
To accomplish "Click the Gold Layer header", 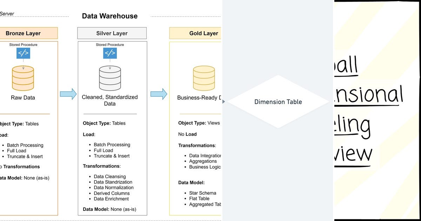I will (x=203, y=33).
